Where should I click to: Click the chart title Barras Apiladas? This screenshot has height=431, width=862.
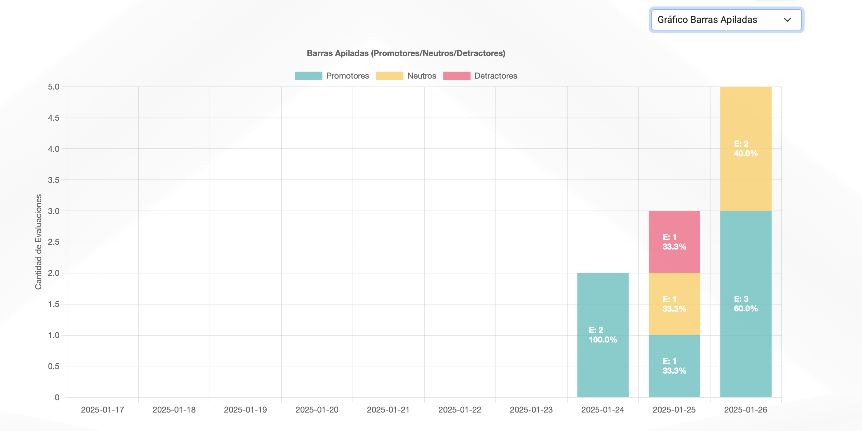pyautogui.click(x=406, y=53)
